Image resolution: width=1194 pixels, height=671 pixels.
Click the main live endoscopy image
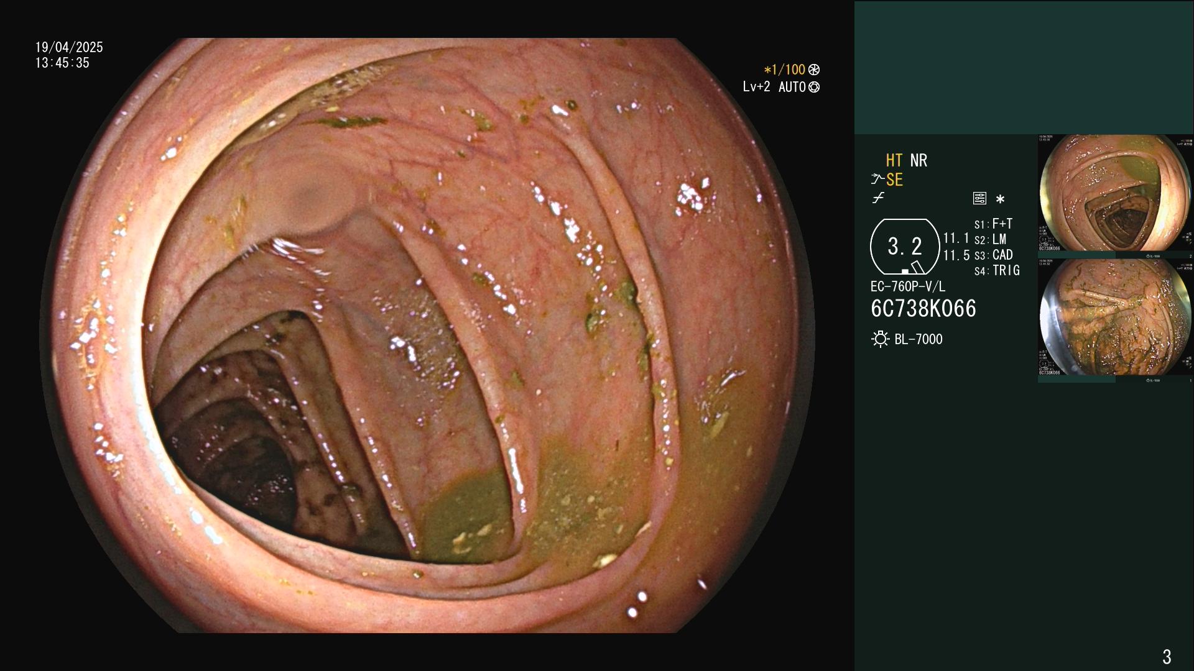click(428, 335)
